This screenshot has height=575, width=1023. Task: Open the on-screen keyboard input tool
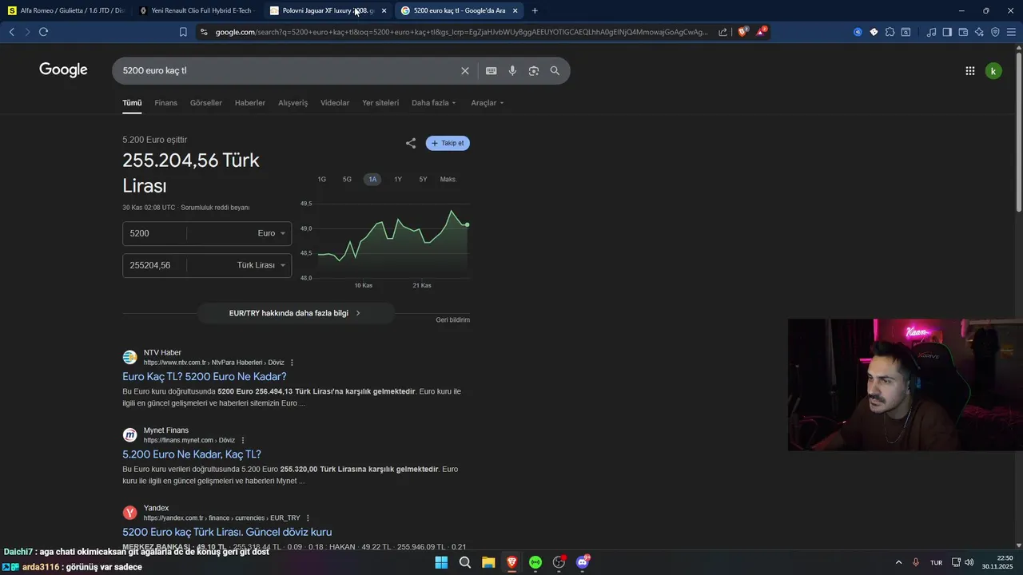tap(492, 70)
